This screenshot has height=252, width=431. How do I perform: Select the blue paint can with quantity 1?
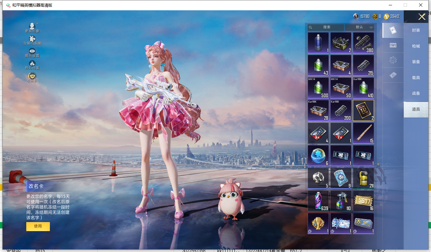pyautogui.click(x=318, y=43)
